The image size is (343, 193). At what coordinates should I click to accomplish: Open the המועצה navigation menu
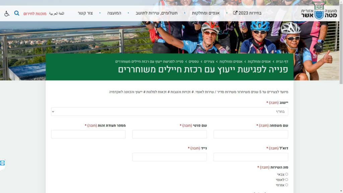tap(114, 13)
